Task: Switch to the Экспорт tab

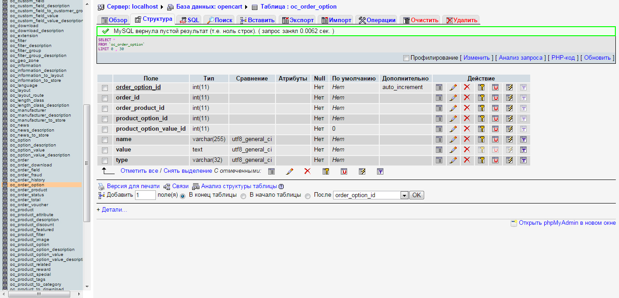Action: click(x=298, y=20)
